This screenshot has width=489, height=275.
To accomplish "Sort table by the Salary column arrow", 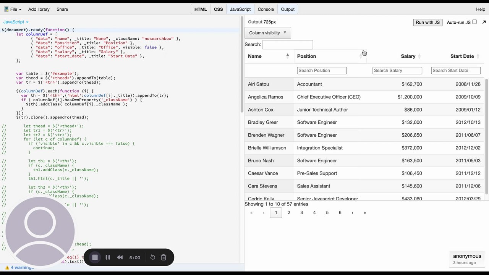I will point(419,56).
